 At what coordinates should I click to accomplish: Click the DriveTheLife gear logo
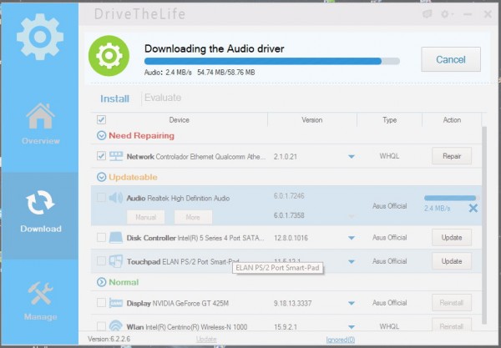pyautogui.click(x=40, y=37)
